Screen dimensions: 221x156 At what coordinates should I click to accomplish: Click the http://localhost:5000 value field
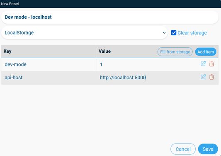click(x=148, y=78)
